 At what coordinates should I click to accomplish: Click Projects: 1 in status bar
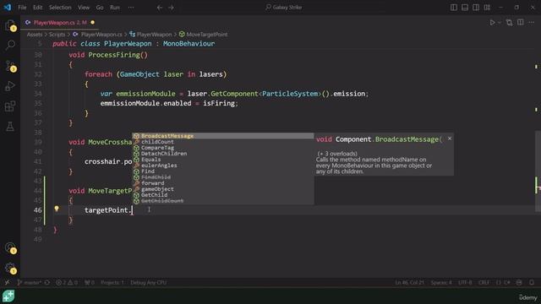(112, 283)
